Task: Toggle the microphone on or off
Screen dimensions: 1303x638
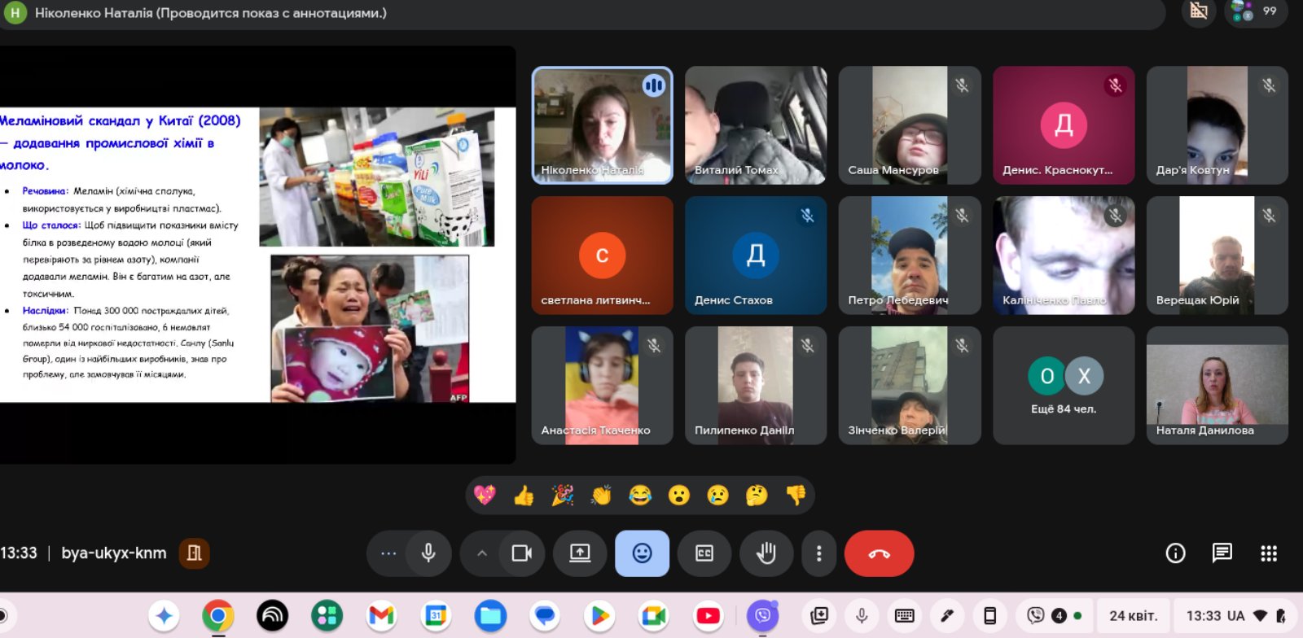Action: point(428,553)
